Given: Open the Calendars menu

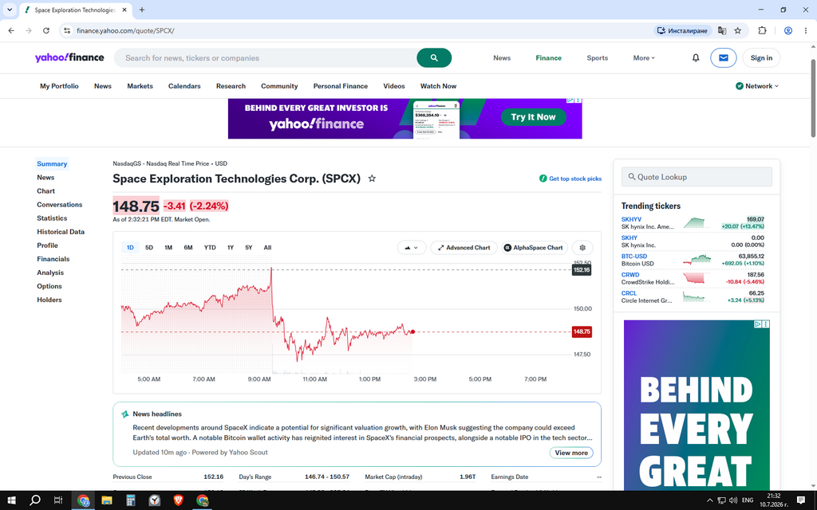Looking at the screenshot, I should (184, 86).
